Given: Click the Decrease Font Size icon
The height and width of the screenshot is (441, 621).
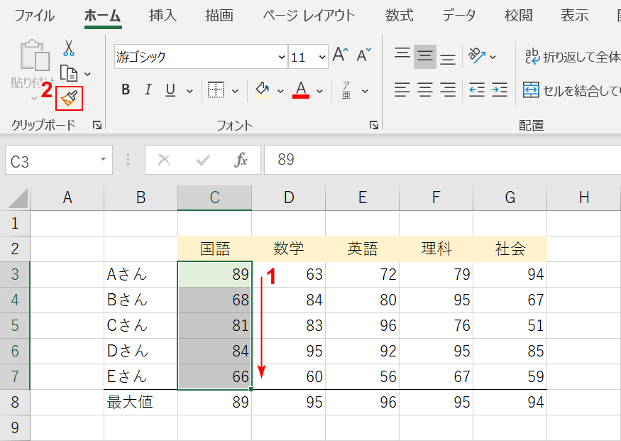Looking at the screenshot, I should click(363, 53).
